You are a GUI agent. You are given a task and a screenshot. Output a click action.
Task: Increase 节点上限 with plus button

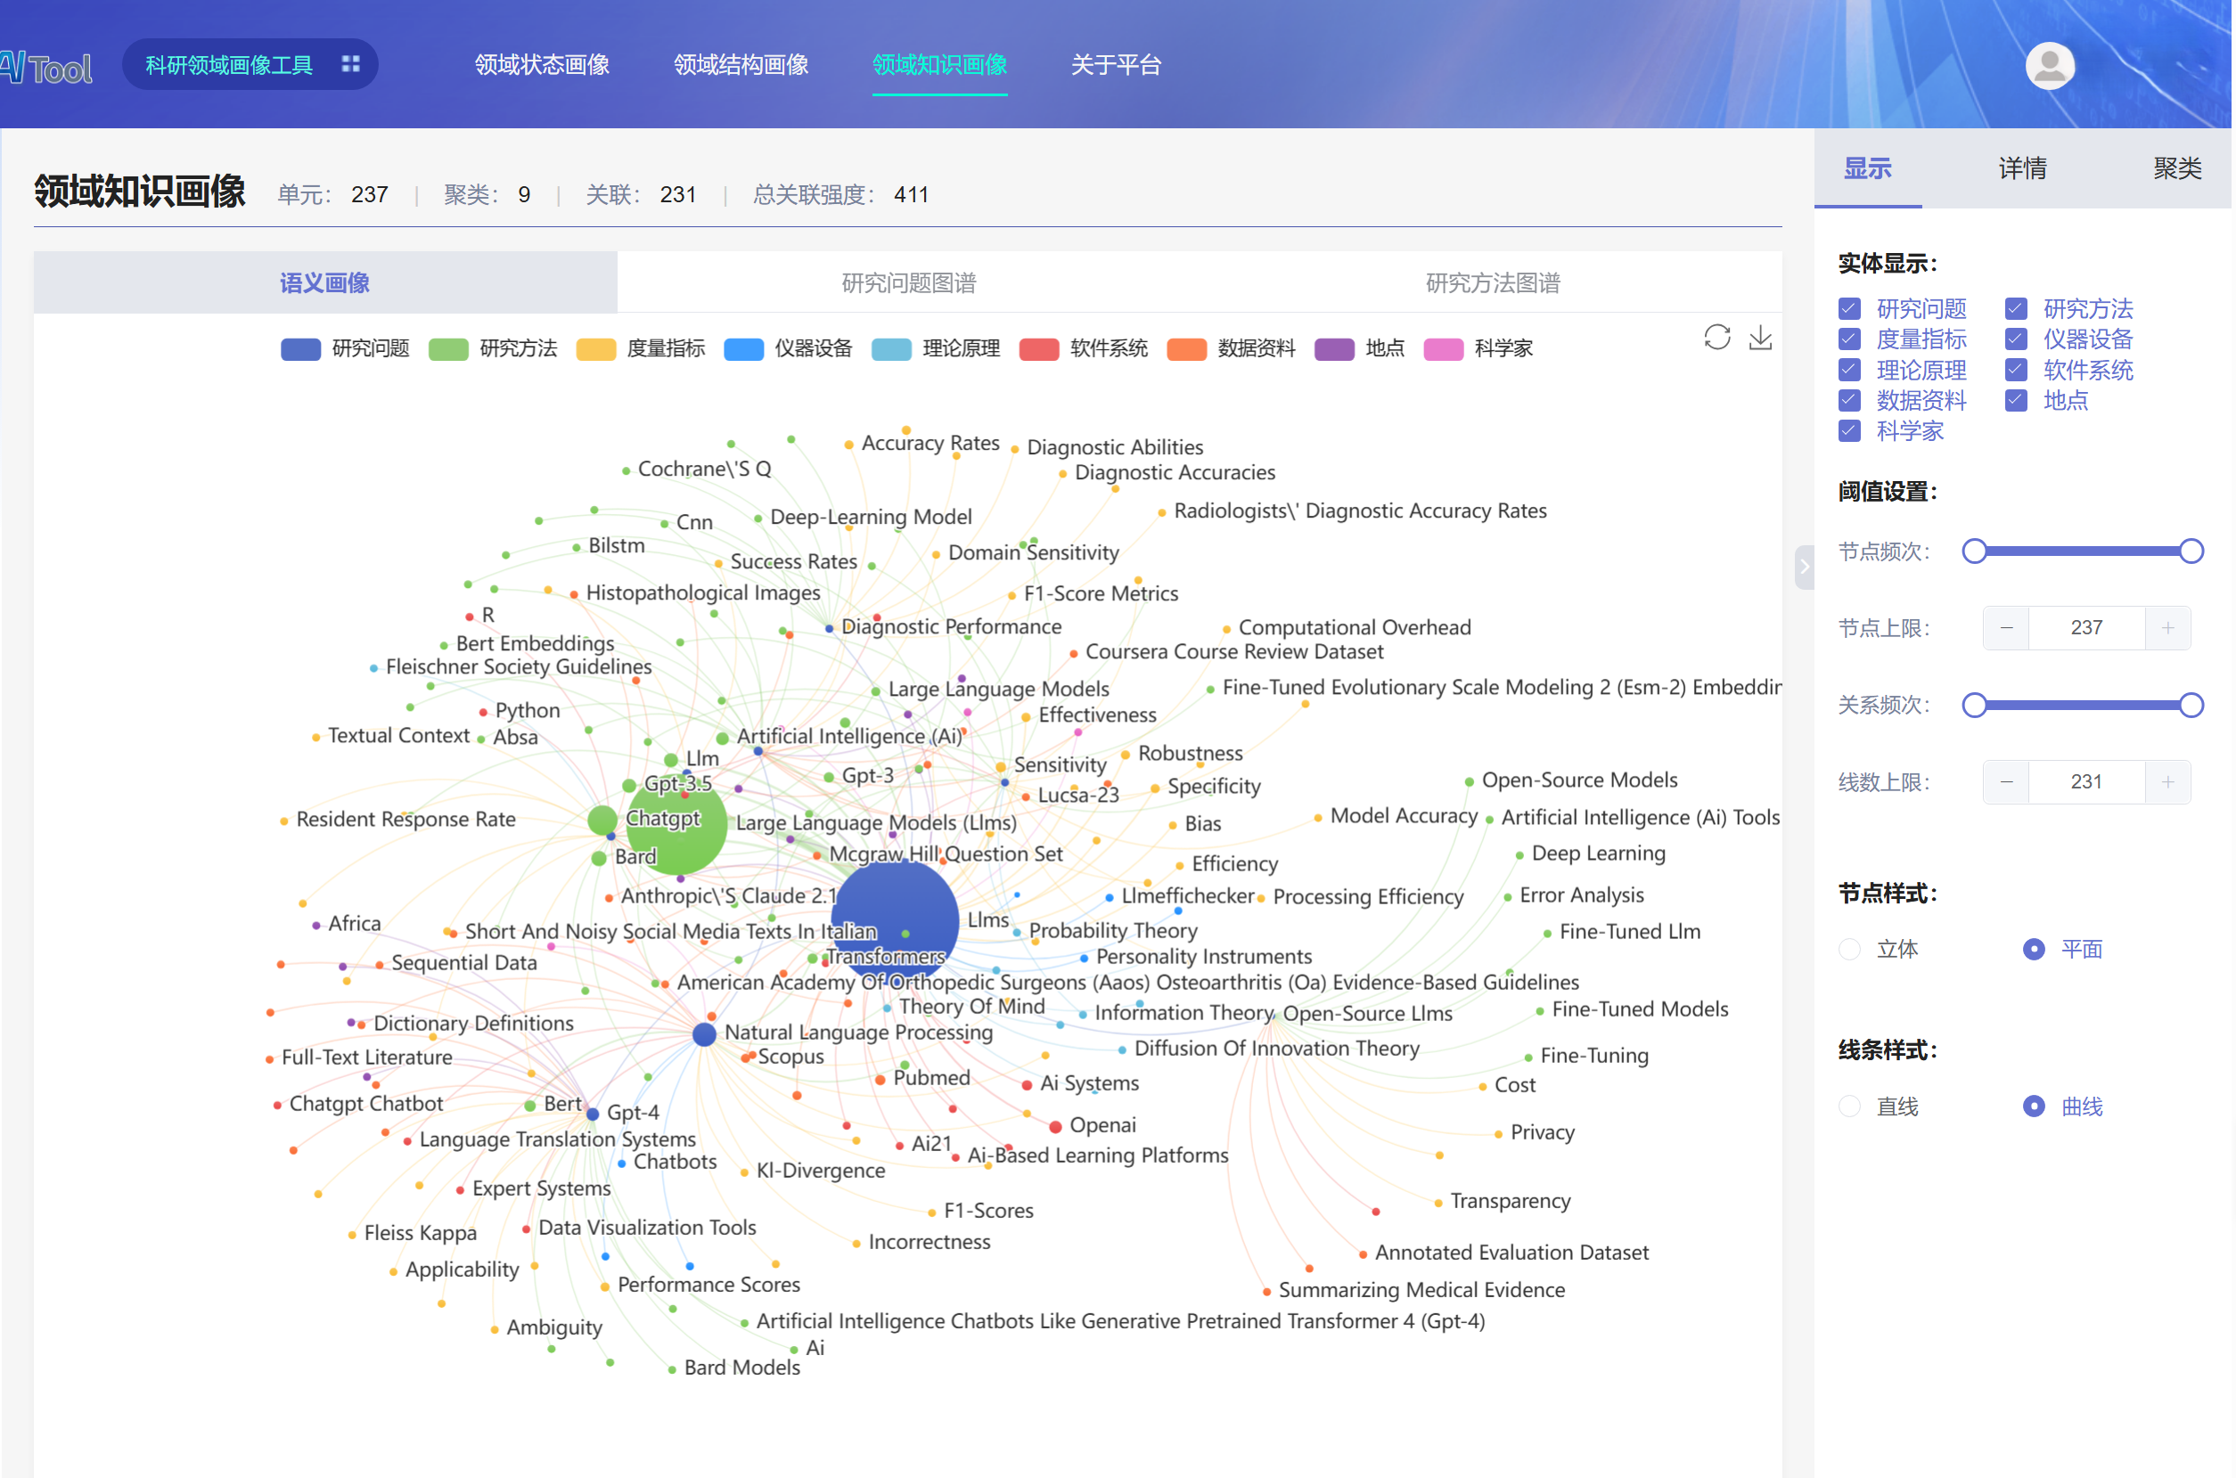2167,628
